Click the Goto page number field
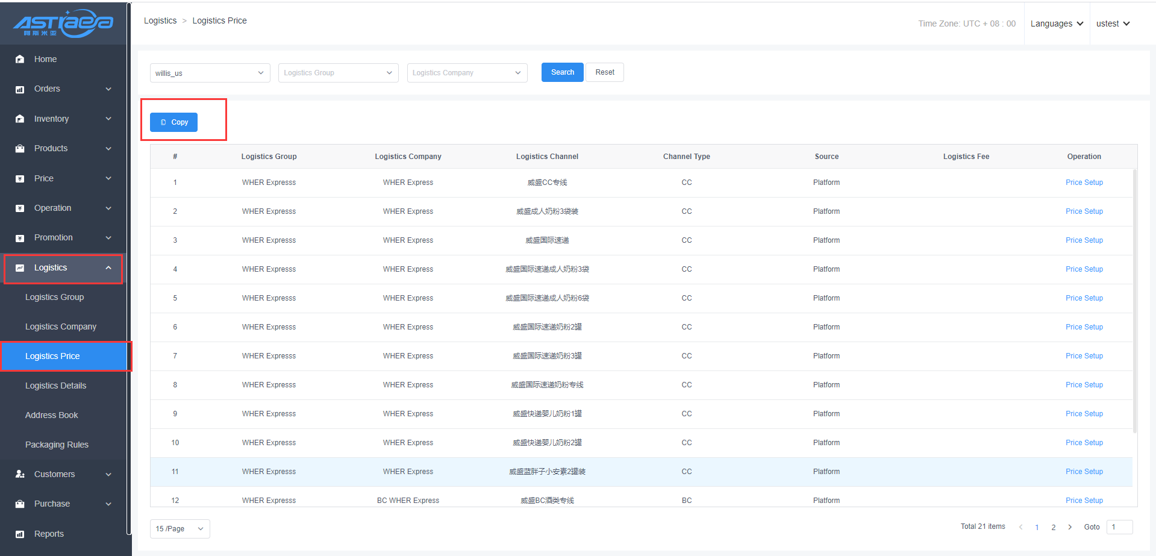The height and width of the screenshot is (556, 1156). (x=1119, y=527)
